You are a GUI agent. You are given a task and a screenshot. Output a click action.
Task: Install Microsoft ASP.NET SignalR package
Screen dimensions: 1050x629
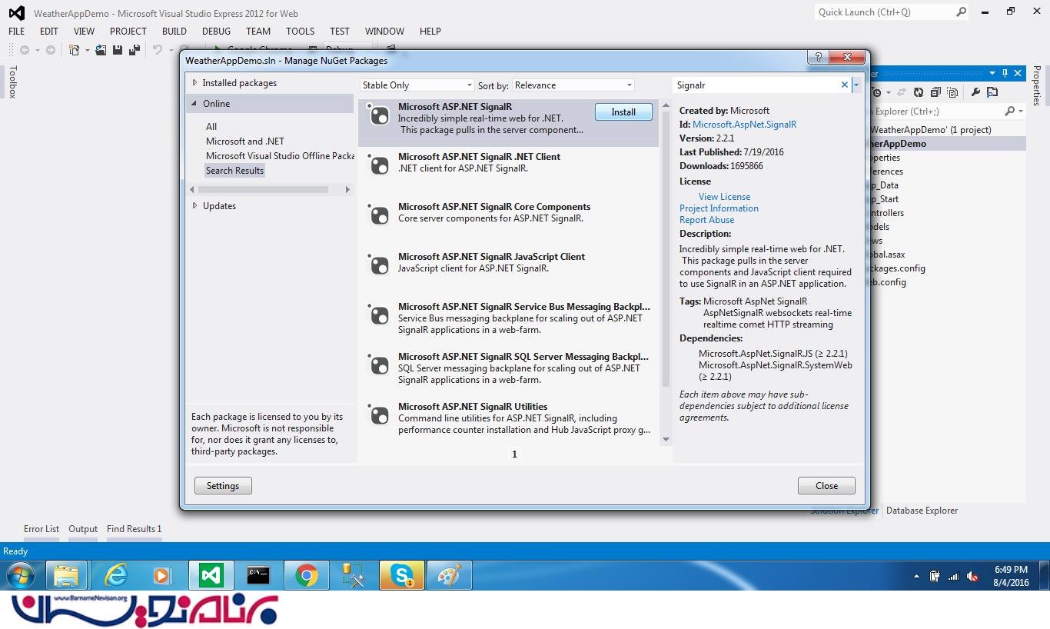pos(623,112)
